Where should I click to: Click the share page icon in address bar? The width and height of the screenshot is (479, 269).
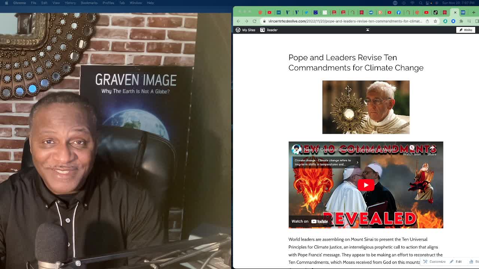point(427,21)
